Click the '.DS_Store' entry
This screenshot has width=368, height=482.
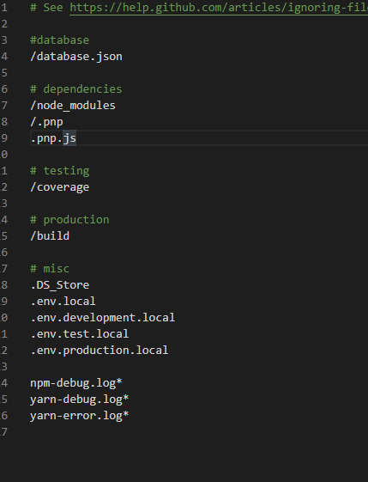pyautogui.click(x=60, y=285)
